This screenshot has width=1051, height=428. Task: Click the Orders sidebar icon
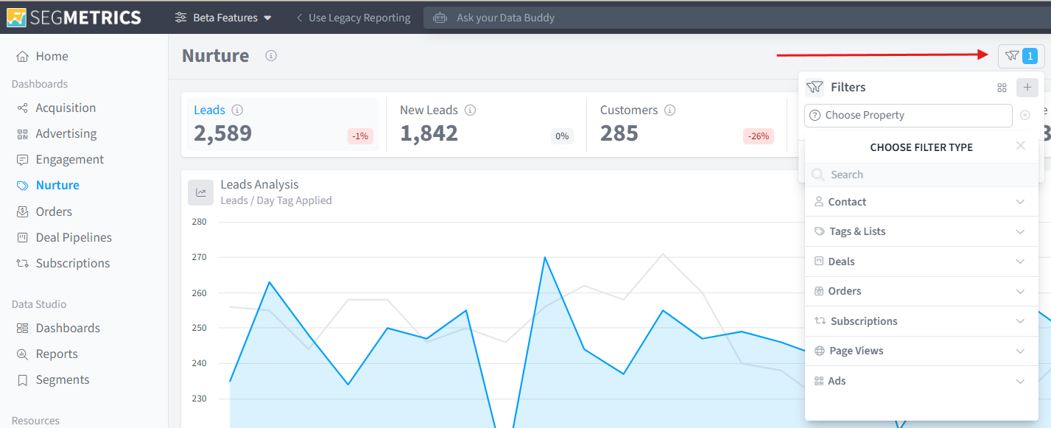click(23, 211)
